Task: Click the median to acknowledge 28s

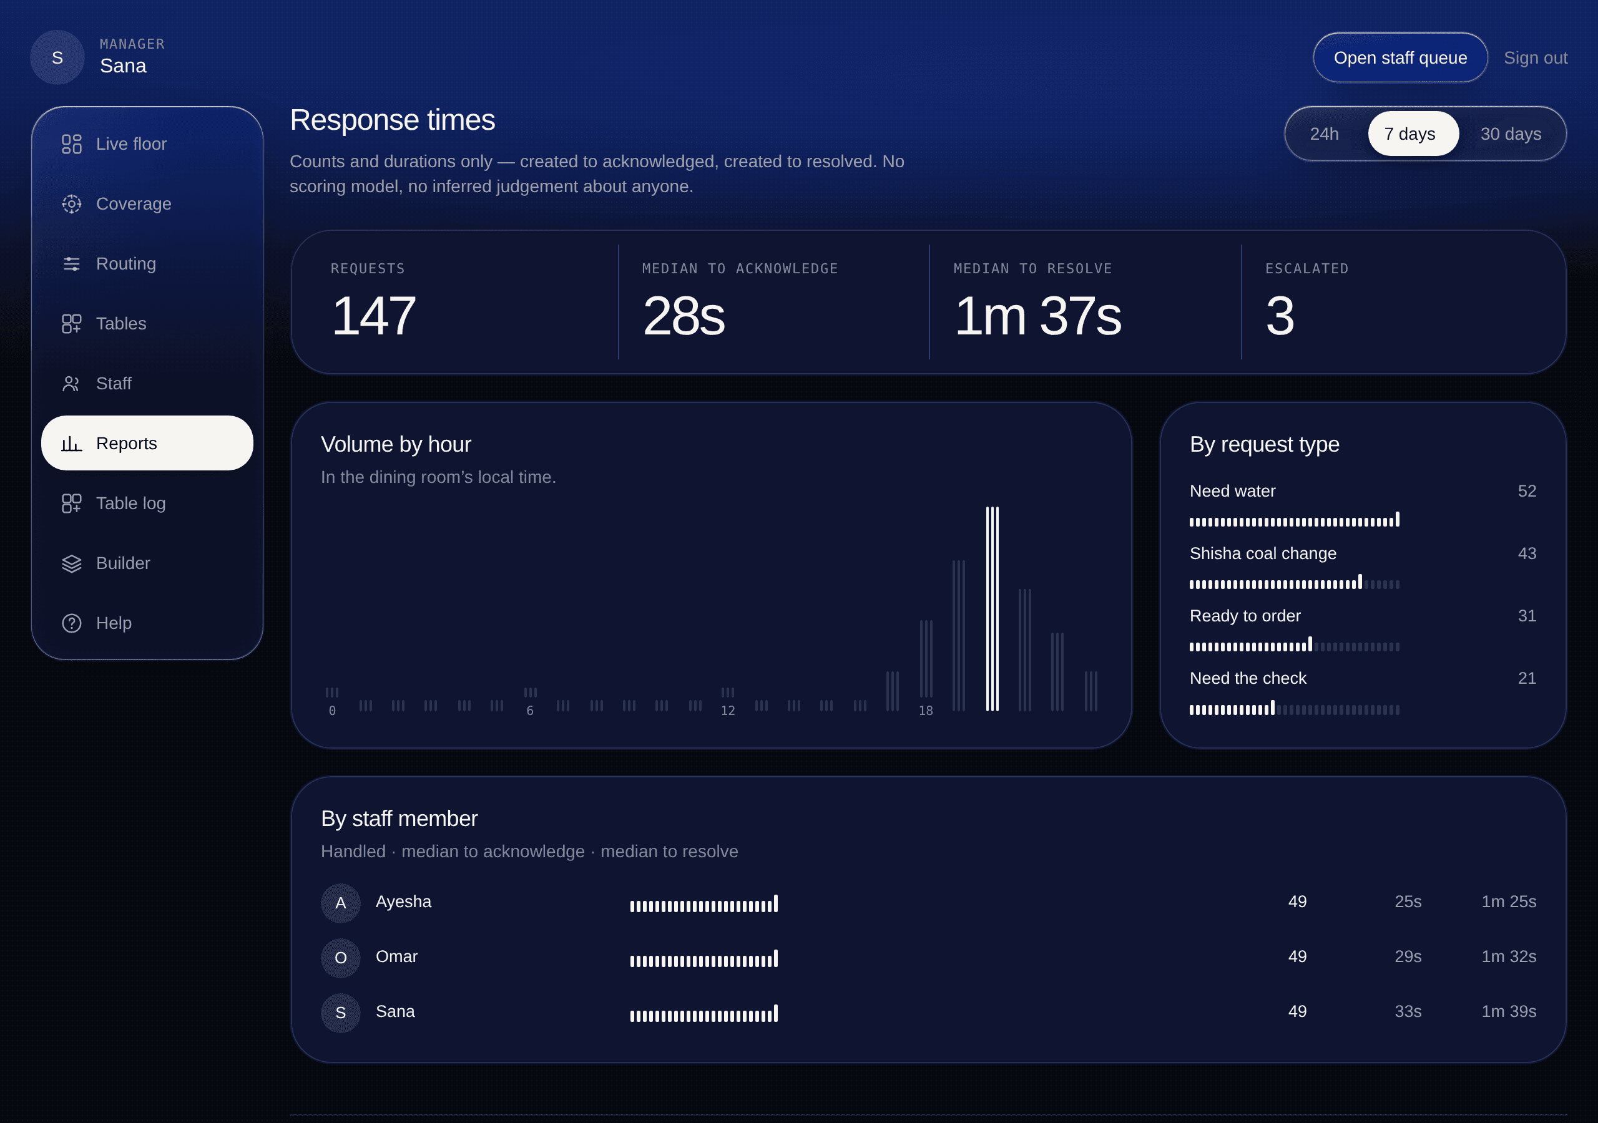Action: coord(684,316)
